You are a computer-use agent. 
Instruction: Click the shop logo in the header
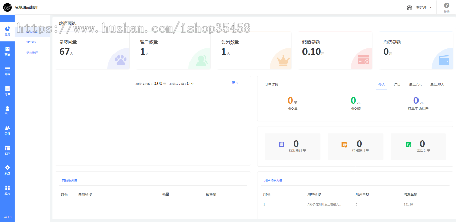7,7
